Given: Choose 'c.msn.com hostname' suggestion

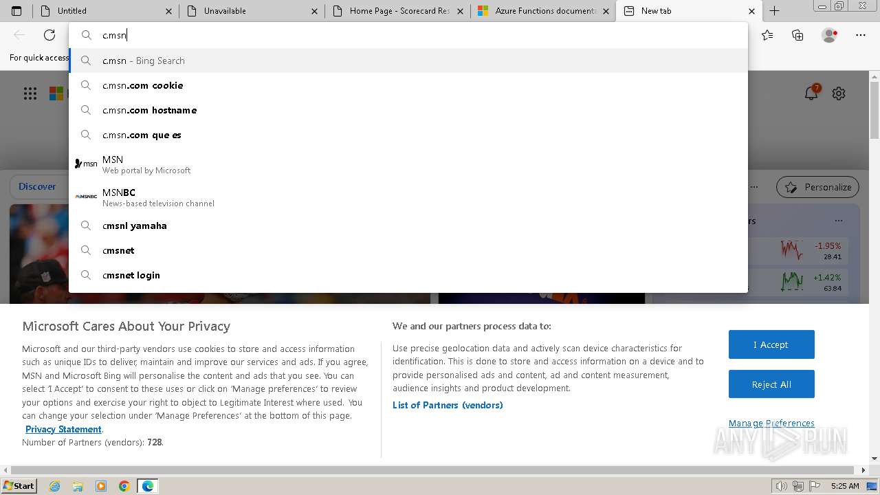Looking at the screenshot, I should click(408, 110).
